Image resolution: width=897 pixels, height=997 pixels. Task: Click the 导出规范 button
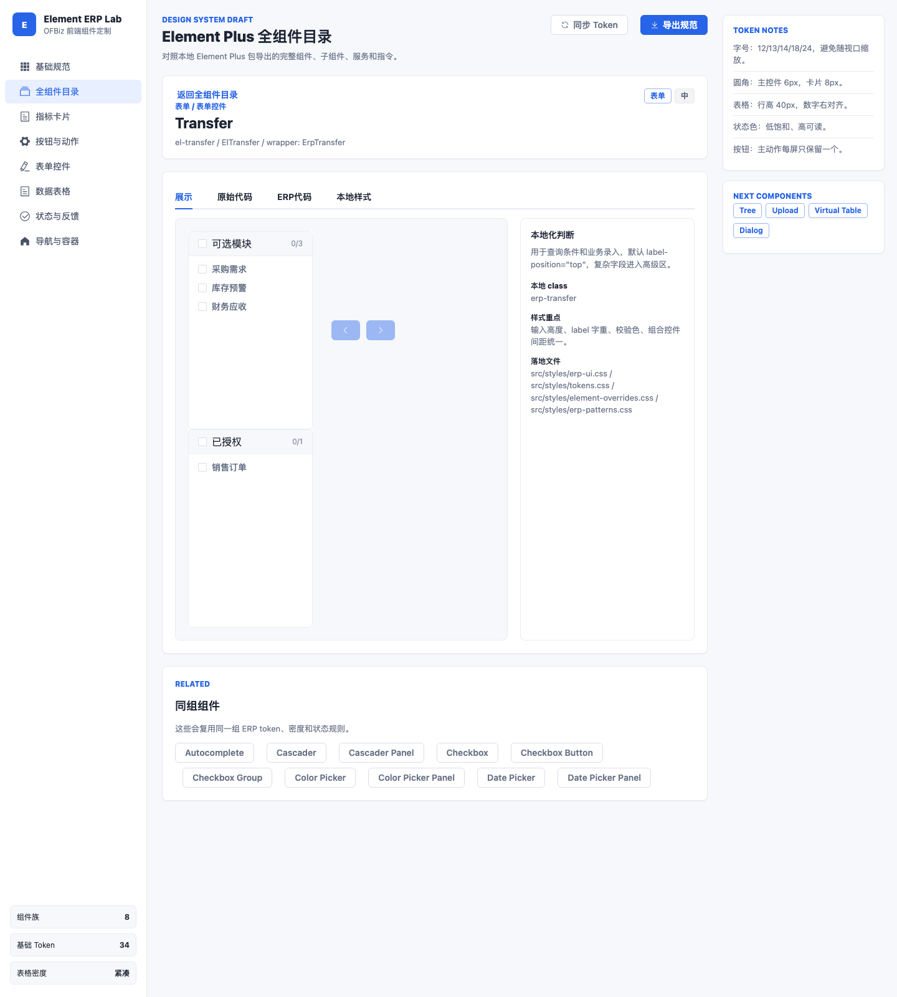coord(674,25)
